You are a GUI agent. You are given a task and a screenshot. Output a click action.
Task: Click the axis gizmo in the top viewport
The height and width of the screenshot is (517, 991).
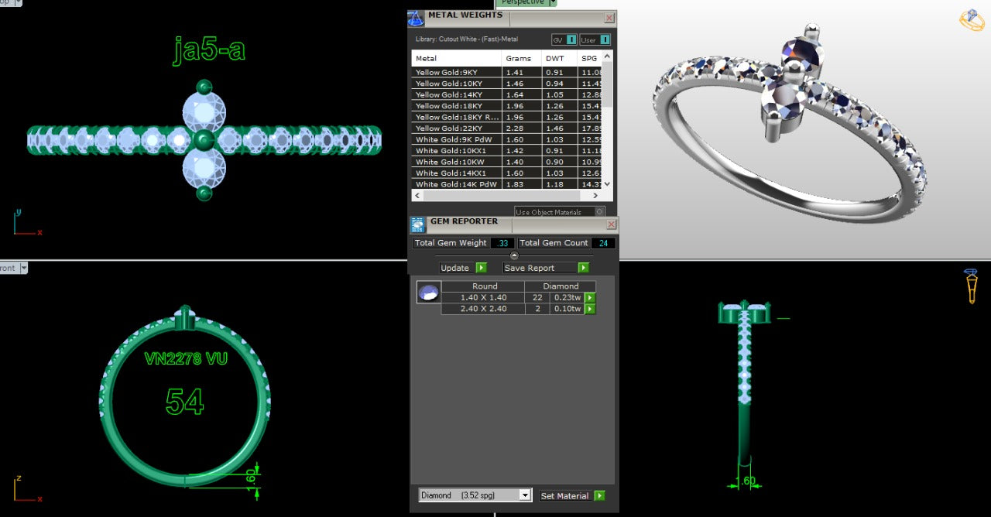(26, 222)
